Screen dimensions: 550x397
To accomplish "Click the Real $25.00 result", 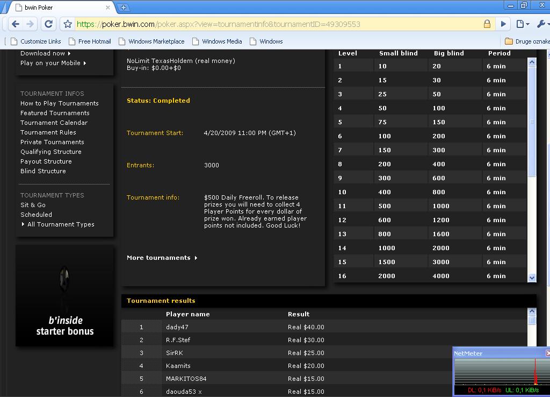I will coord(306,353).
